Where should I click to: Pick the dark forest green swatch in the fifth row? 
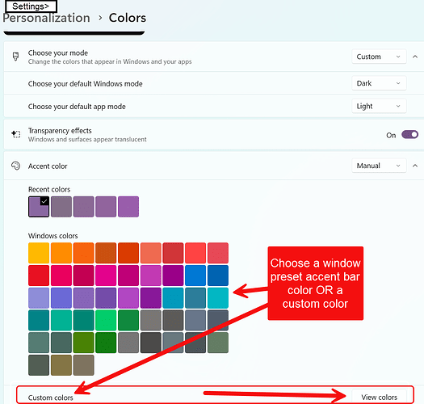click(x=106, y=343)
